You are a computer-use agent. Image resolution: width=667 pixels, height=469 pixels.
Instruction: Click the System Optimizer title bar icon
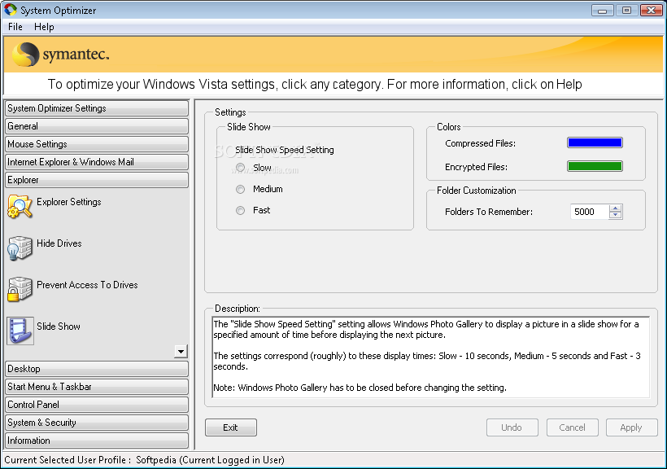point(11,10)
